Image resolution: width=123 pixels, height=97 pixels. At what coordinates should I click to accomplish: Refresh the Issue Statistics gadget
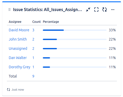(x=105, y=9)
